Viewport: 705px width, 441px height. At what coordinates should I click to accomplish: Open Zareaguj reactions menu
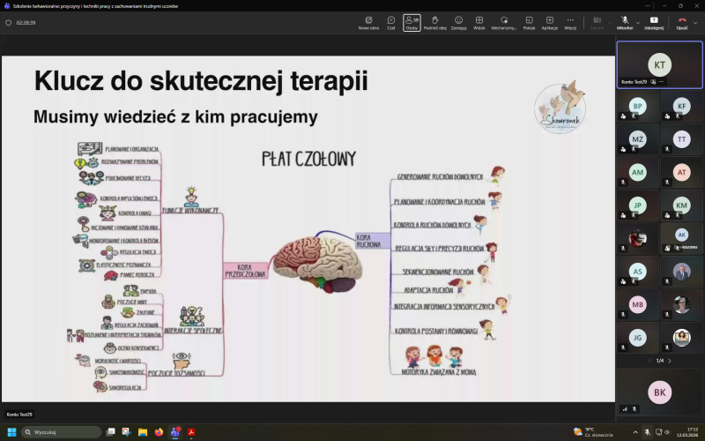click(458, 22)
